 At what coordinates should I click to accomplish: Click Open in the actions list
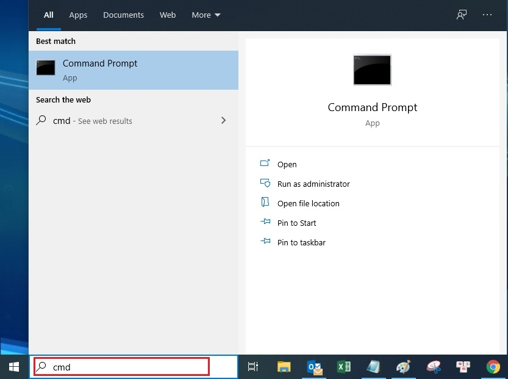coord(287,164)
